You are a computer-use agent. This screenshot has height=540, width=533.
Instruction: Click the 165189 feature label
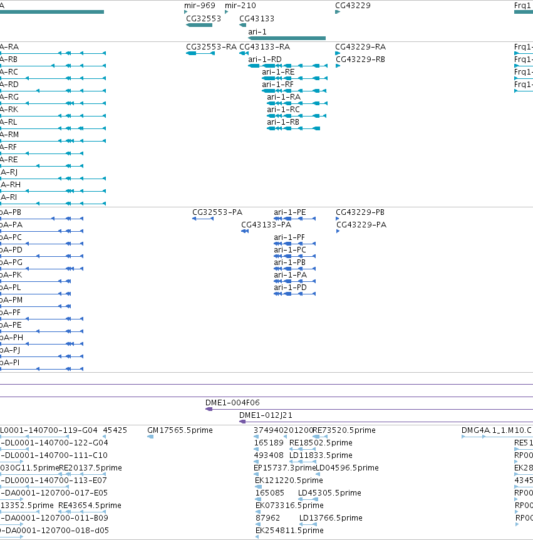coord(269,442)
